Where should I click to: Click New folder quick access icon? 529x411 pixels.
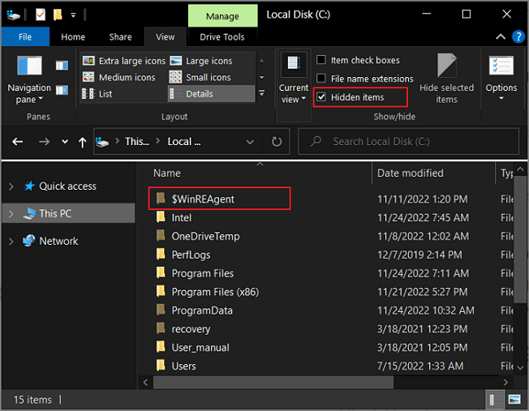58,15
